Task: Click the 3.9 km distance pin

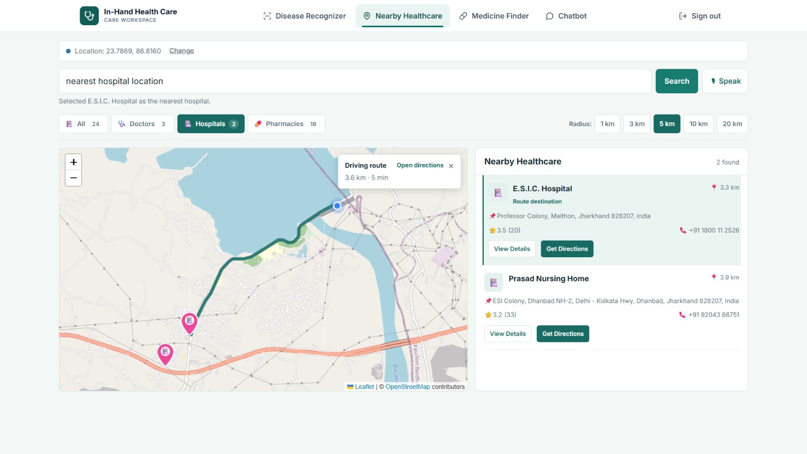Action: [x=714, y=277]
